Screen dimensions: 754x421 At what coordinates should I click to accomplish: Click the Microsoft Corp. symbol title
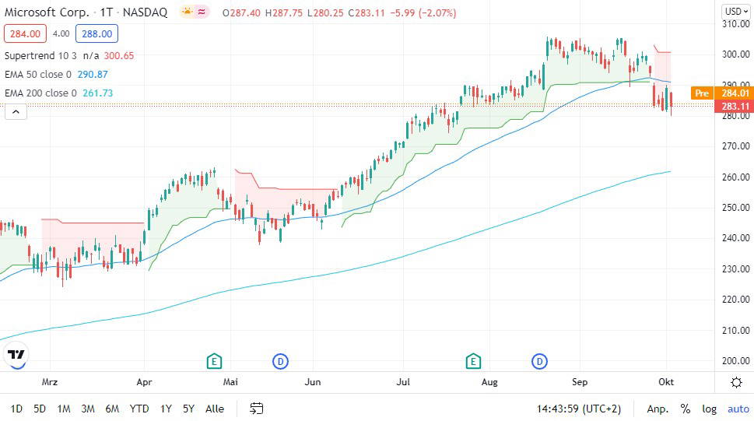pos(47,12)
